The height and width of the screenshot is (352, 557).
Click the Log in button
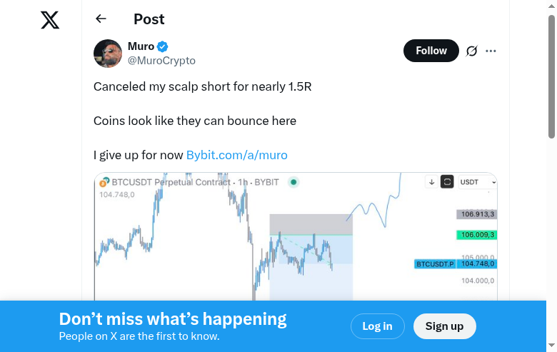tap(377, 326)
